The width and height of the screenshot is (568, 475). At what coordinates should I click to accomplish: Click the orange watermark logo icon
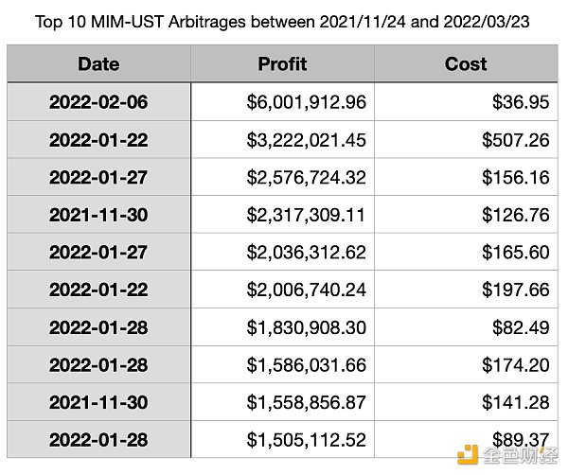pos(468,454)
